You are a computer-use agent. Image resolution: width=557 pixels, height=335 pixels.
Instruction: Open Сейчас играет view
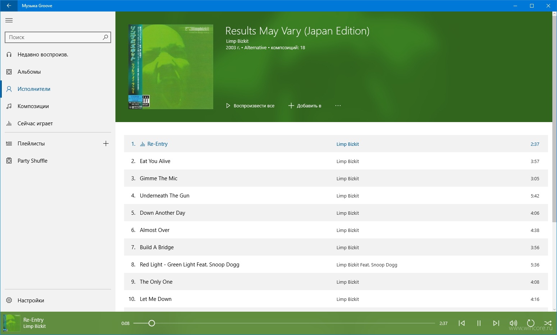coord(58,124)
